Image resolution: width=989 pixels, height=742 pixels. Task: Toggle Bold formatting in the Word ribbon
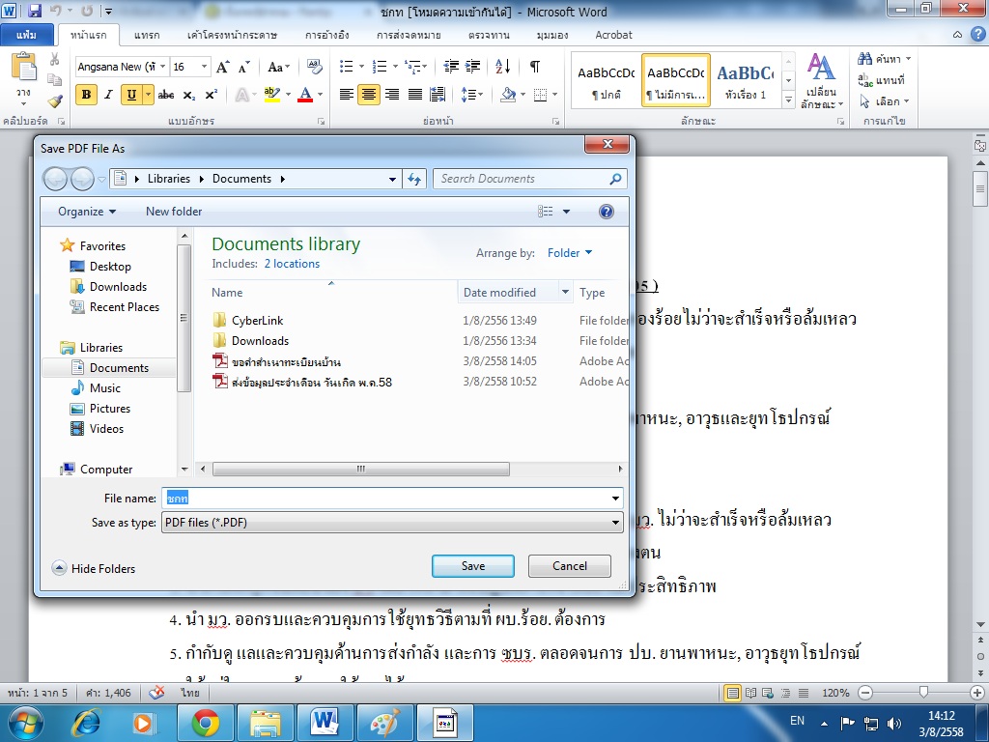86,95
